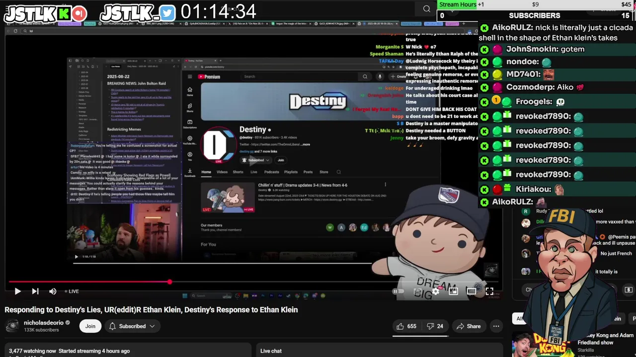This screenshot has height=357, width=636.
Task: Click the Search field on Destiny's YouTube page
Action: [300, 76]
